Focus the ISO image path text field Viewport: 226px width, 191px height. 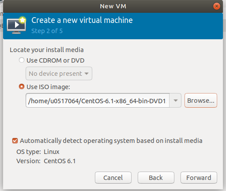(x=98, y=101)
